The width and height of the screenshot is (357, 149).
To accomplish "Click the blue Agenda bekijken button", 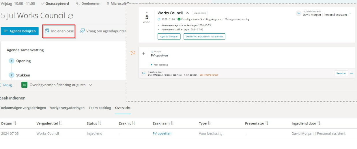I will point(20,31).
